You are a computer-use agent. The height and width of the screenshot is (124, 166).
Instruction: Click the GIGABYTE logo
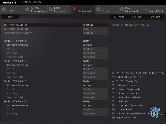click(10, 2)
